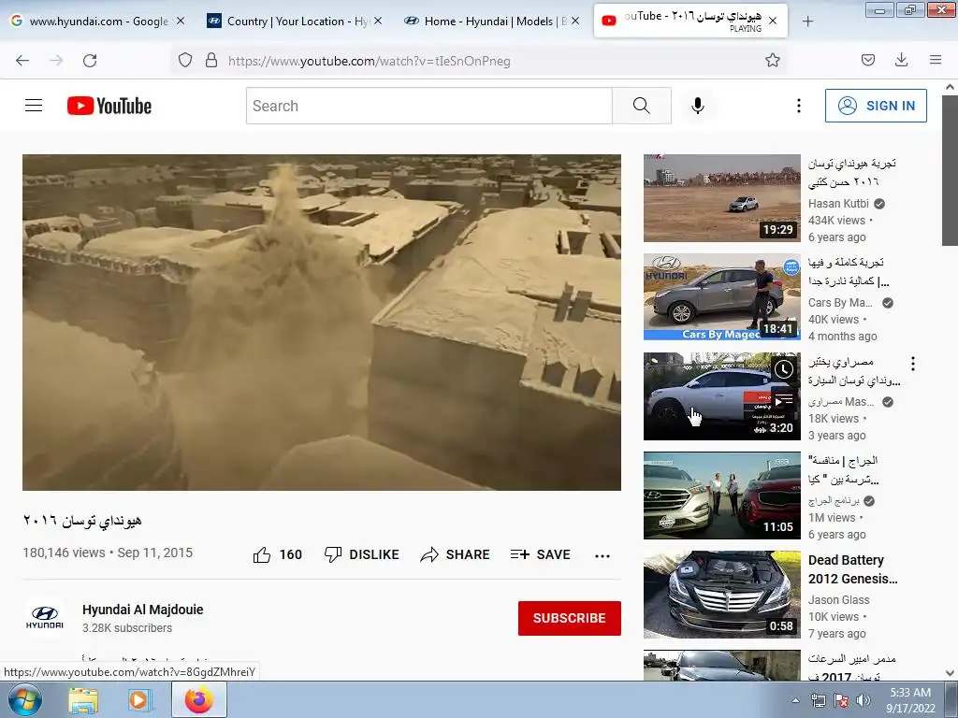Click the search magnifier button
Image resolution: width=958 pixels, height=718 pixels.
(642, 106)
